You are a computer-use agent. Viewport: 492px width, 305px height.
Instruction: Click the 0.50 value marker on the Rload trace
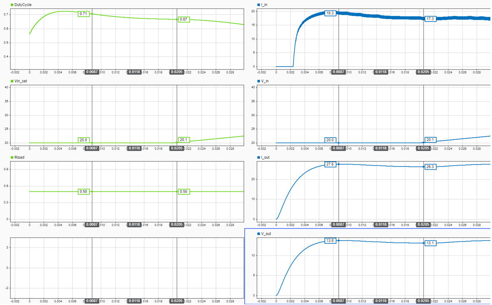(84, 192)
